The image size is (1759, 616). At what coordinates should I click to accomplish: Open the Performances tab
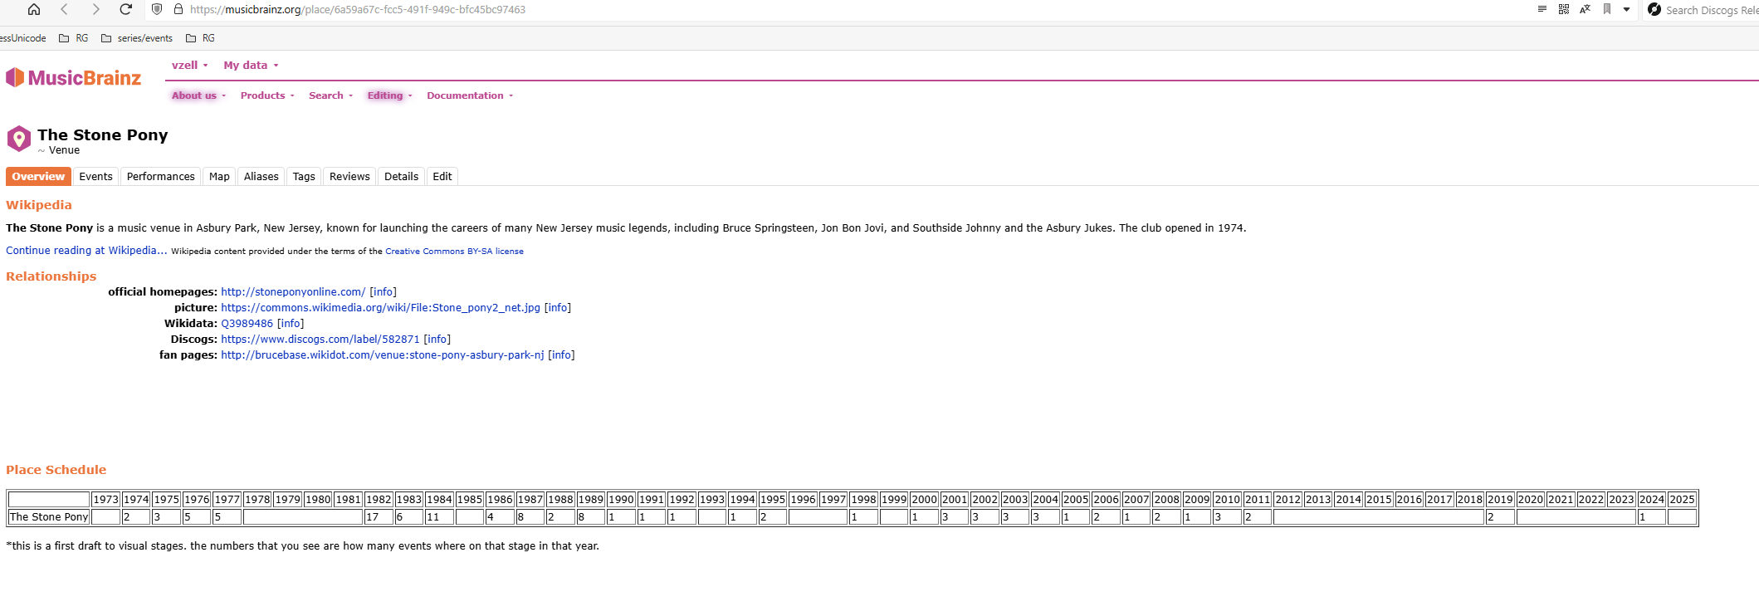coord(160,176)
